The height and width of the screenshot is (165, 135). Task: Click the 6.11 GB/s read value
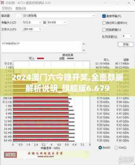point(123,98)
